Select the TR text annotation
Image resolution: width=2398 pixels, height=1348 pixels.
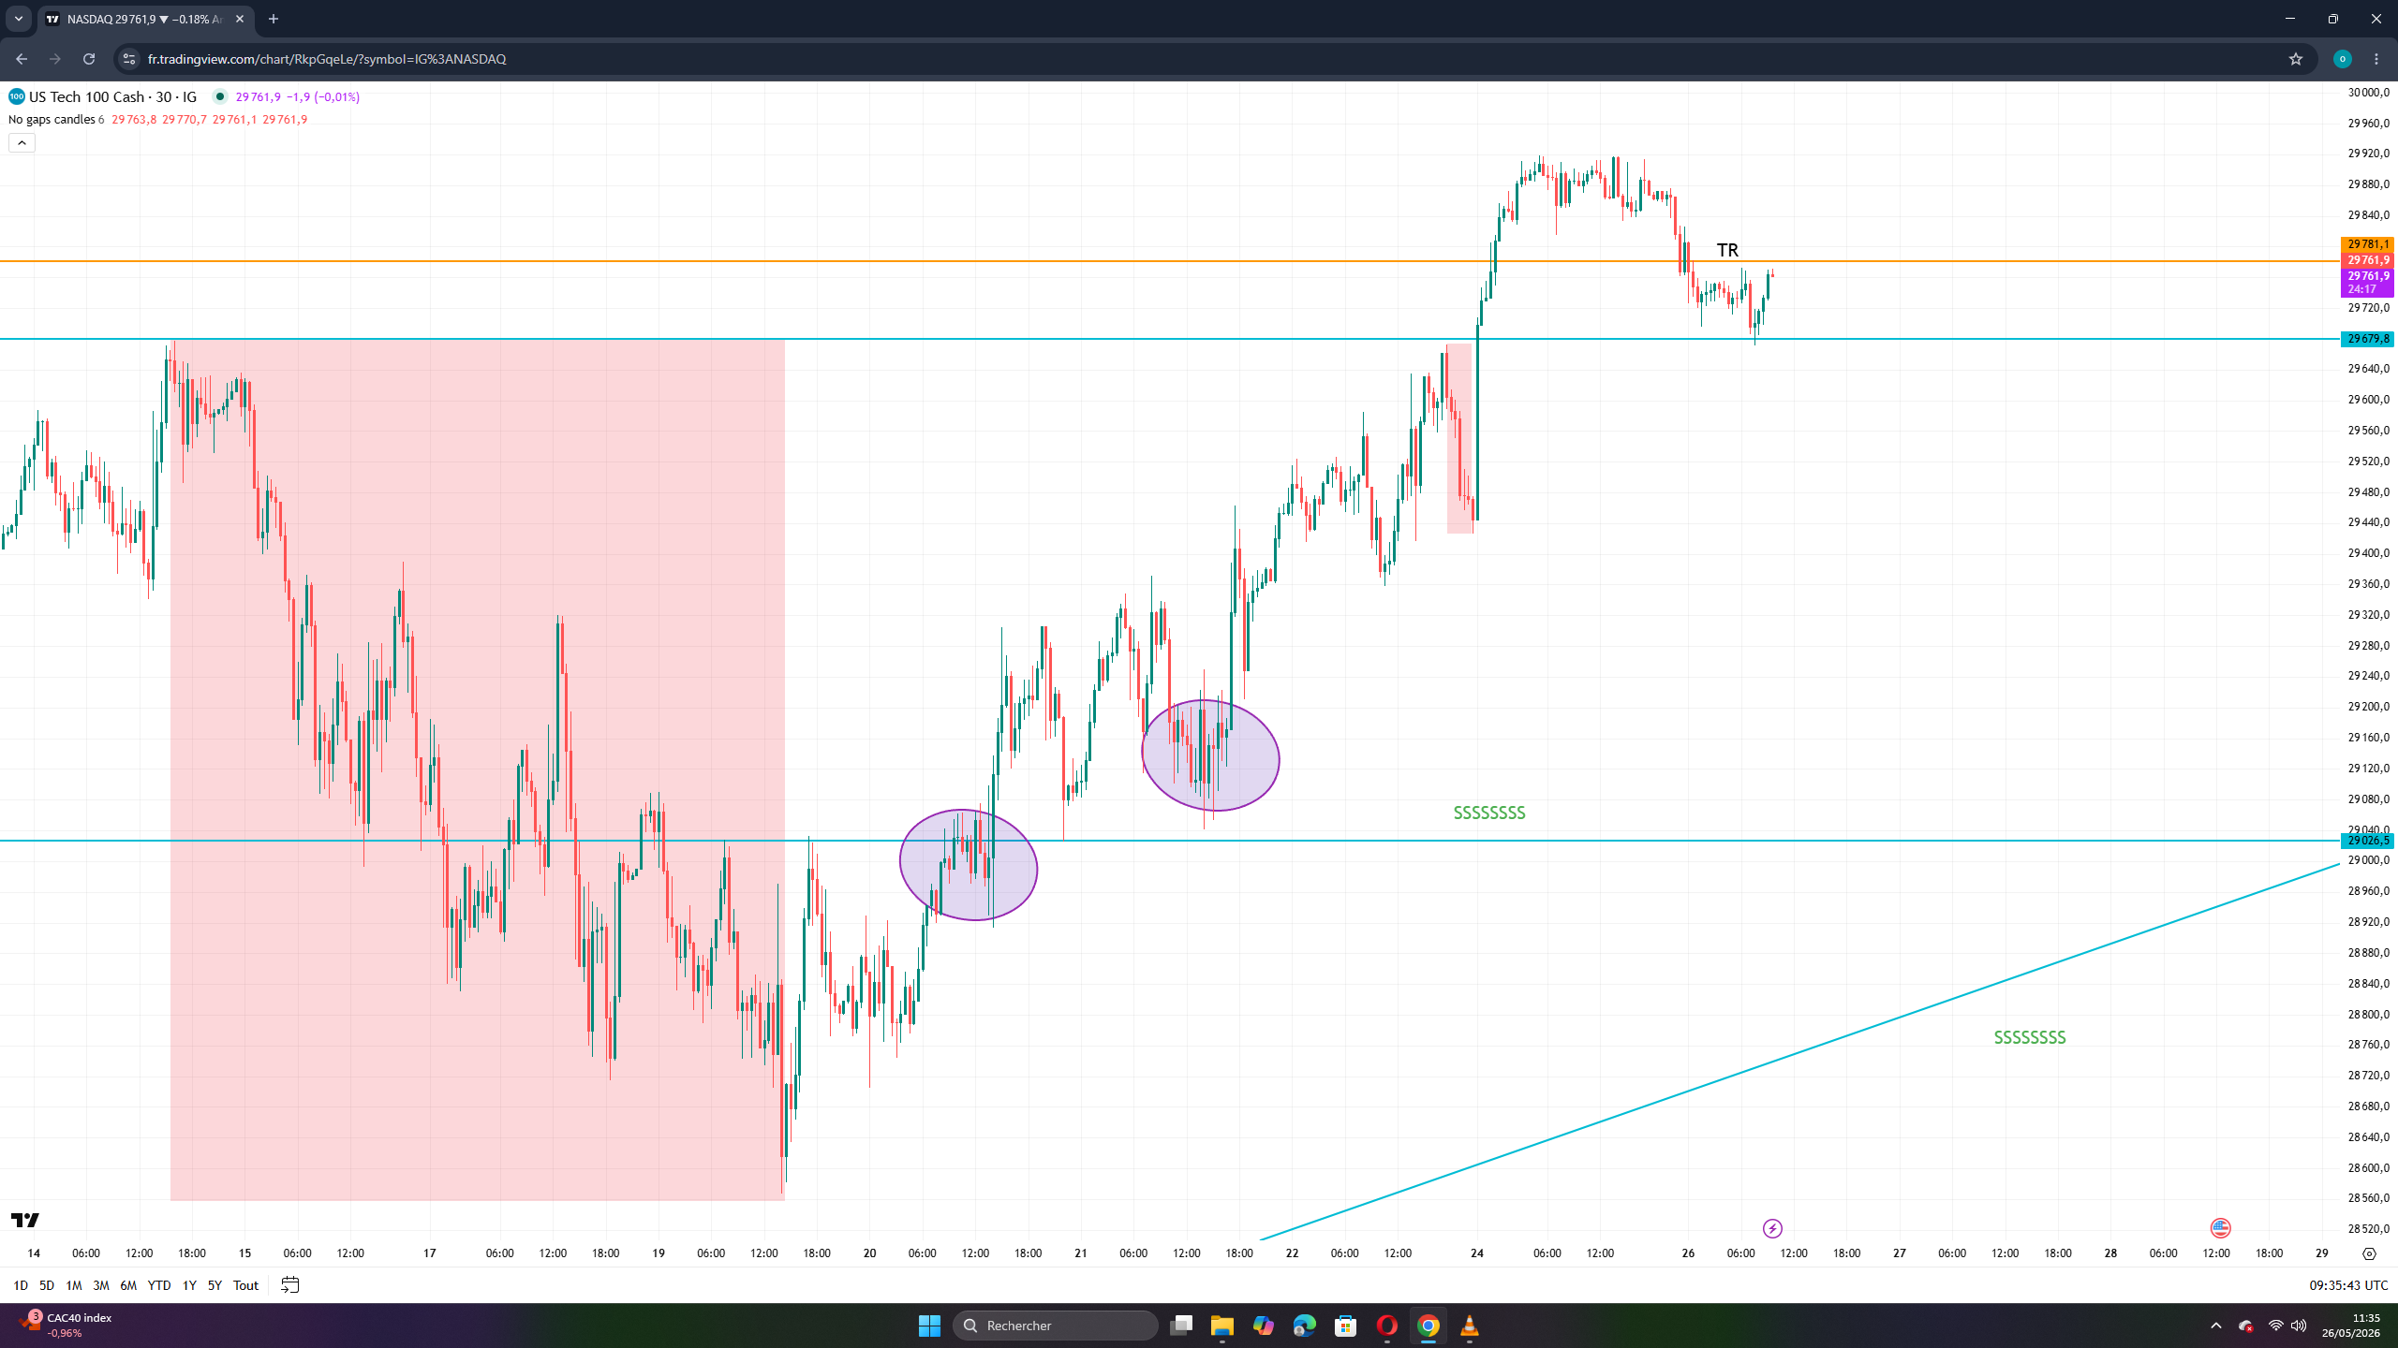pos(1727,250)
